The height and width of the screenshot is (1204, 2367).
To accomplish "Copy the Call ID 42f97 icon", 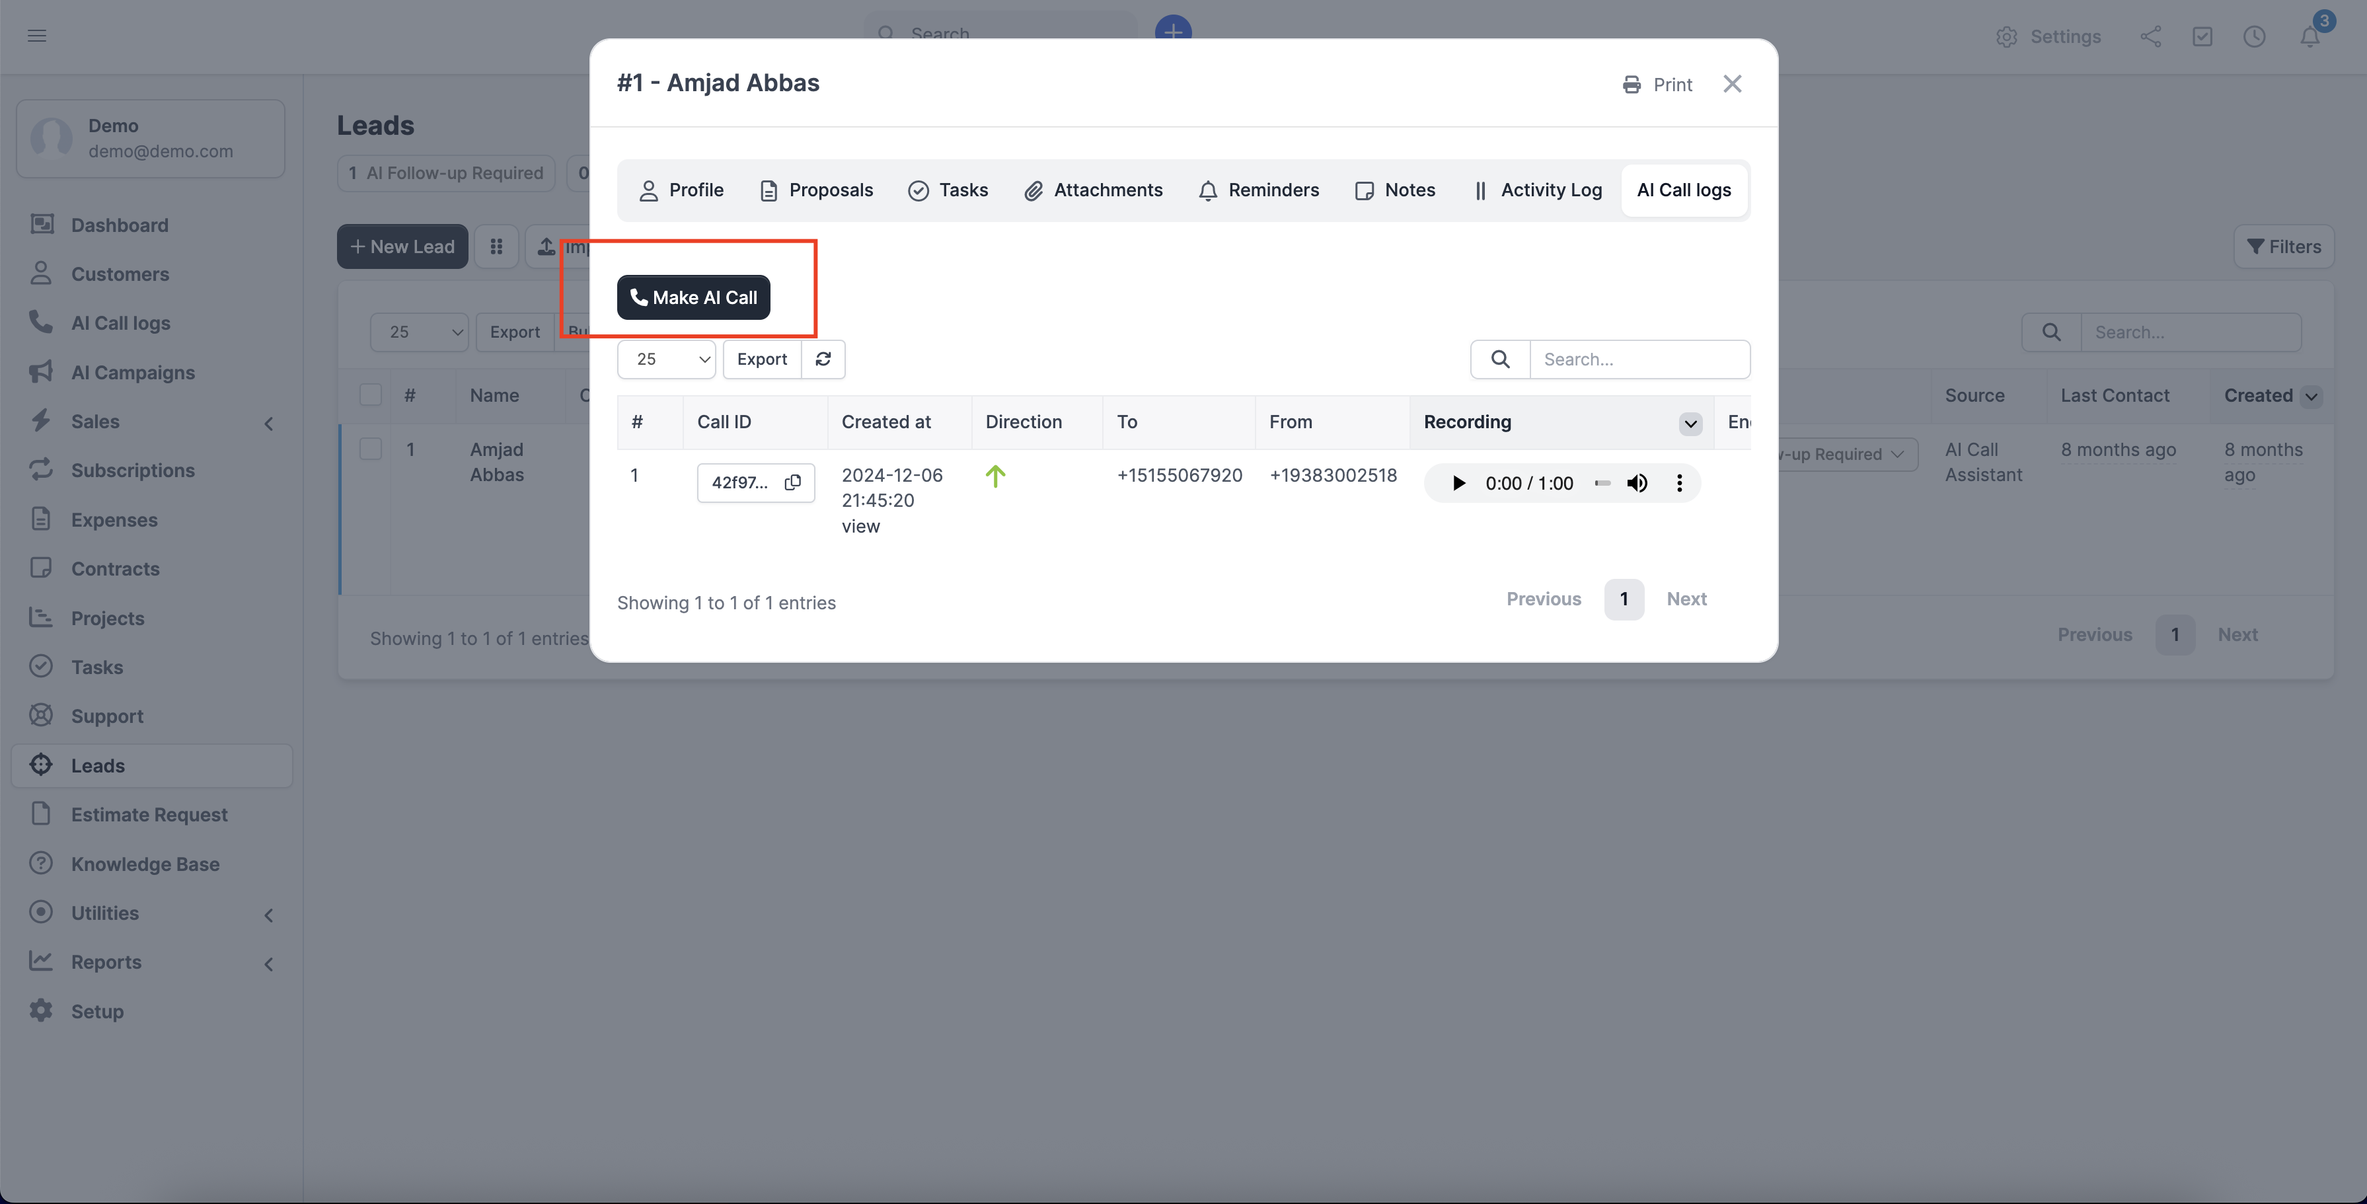I will 792,482.
